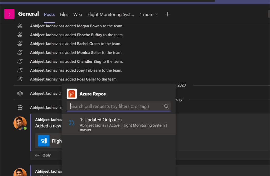This screenshot has width=270, height=176.
Task: Click Abhijeet Jadhav's profile photo
Action: (x=20, y=123)
